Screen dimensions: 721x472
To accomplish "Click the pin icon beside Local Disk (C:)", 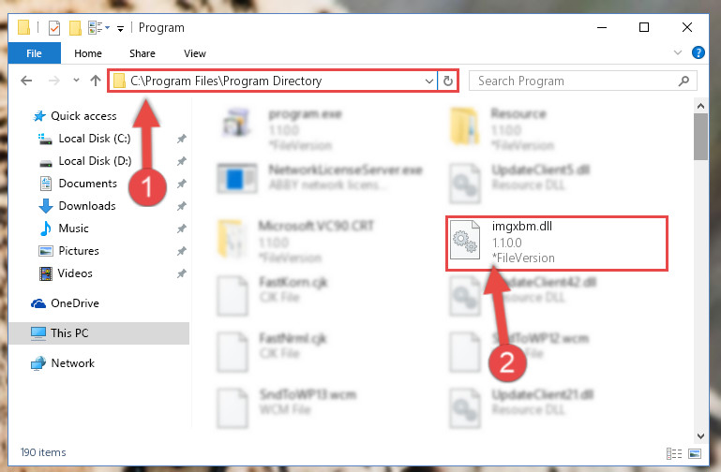I will (182, 139).
